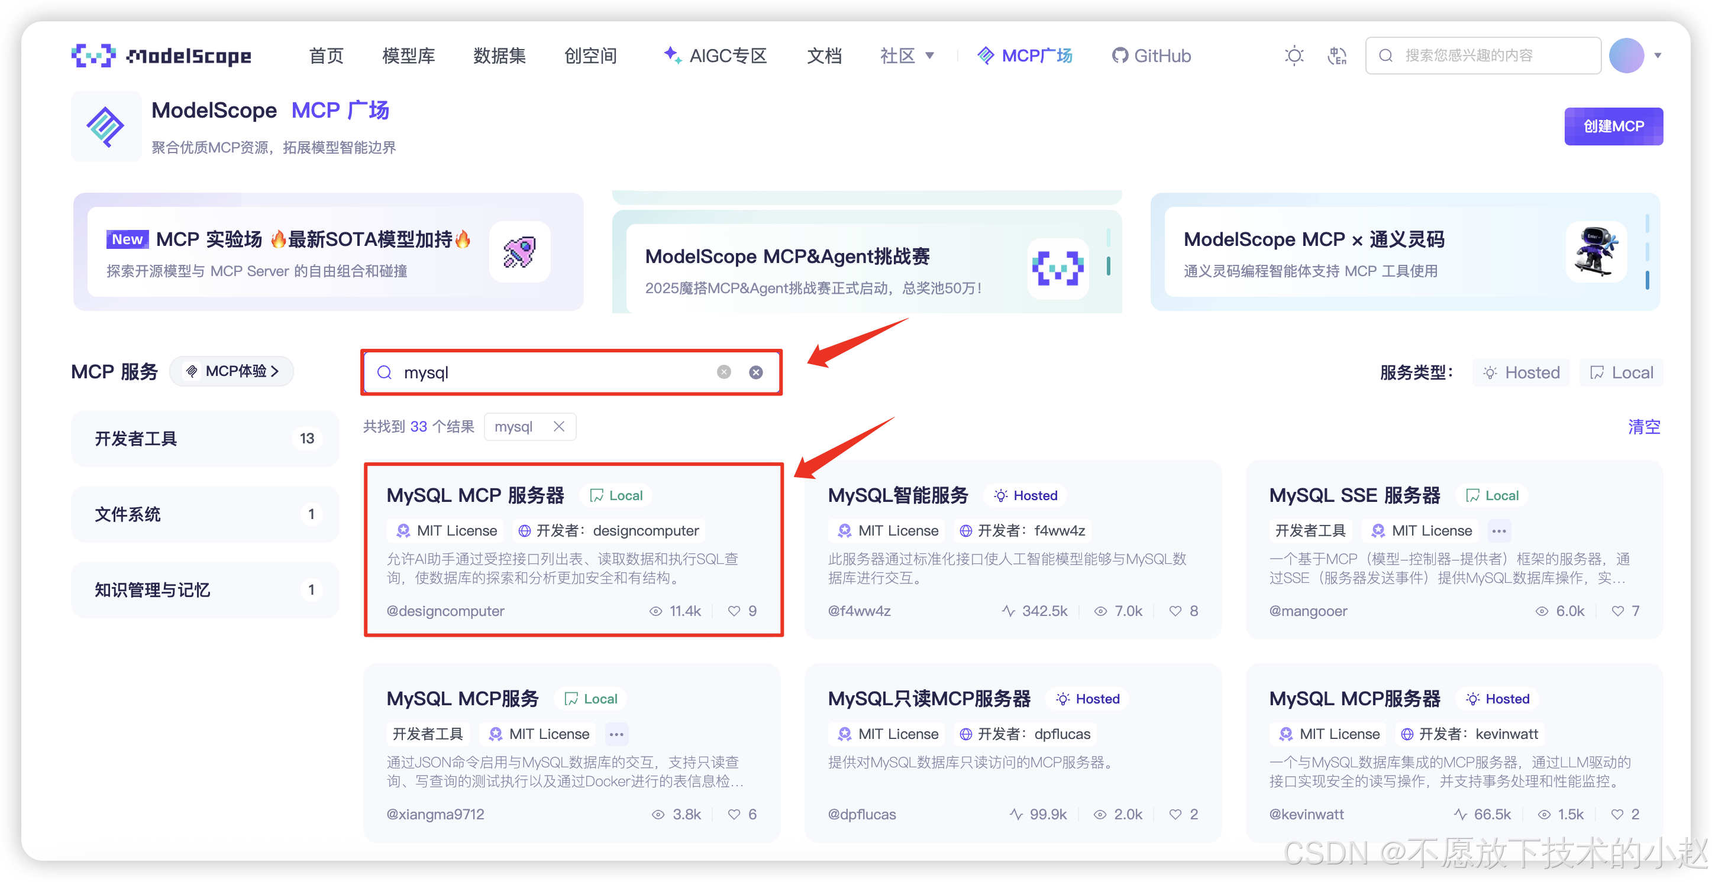
Task: Open @mangooer author link
Action: pos(1308,611)
